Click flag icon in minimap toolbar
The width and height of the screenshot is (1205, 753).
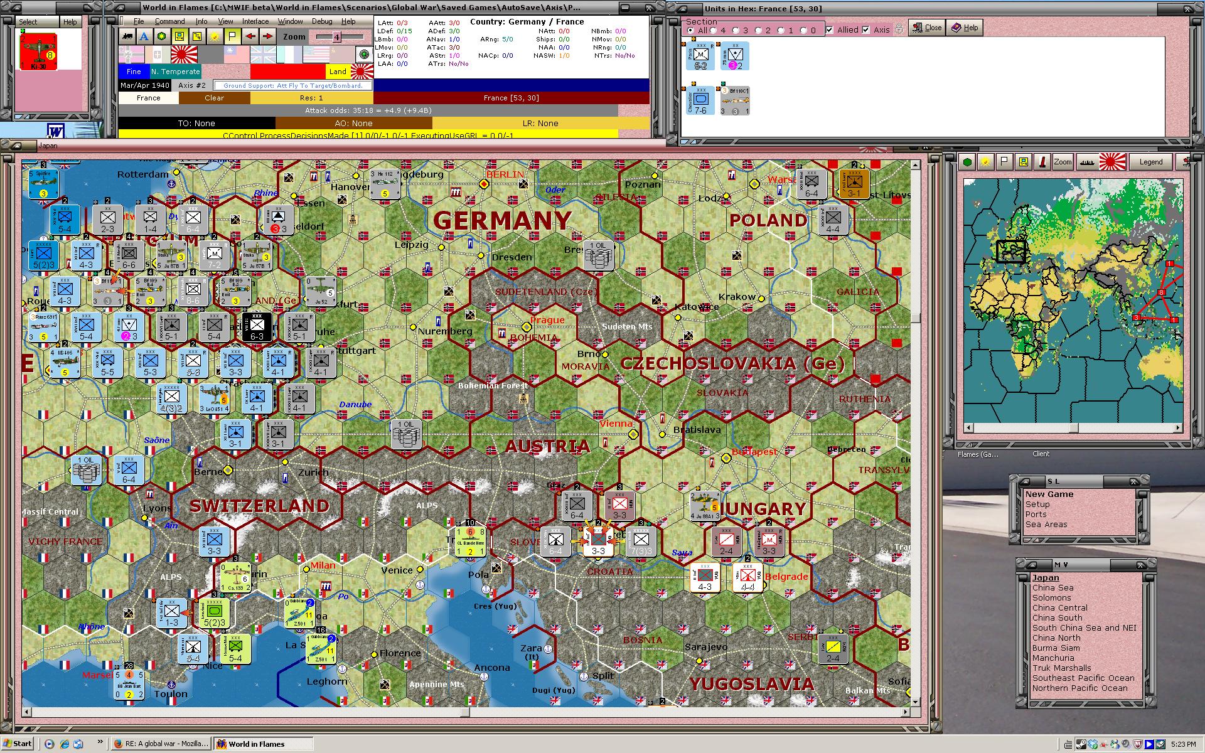[x=1005, y=162]
